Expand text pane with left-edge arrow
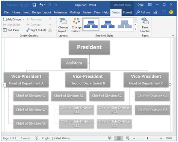 pyautogui.click(x=4, y=85)
